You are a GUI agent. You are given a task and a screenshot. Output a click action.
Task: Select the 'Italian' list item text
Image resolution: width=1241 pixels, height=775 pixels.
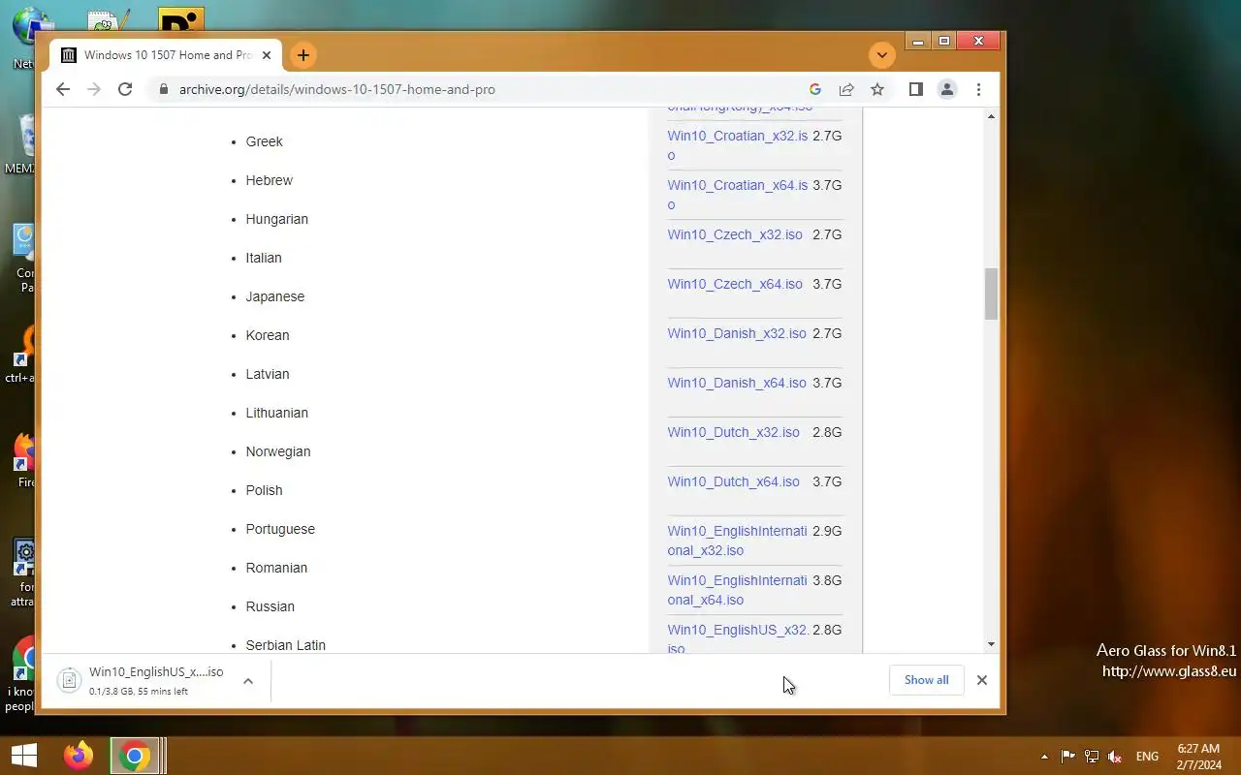pyautogui.click(x=264, y=258)
